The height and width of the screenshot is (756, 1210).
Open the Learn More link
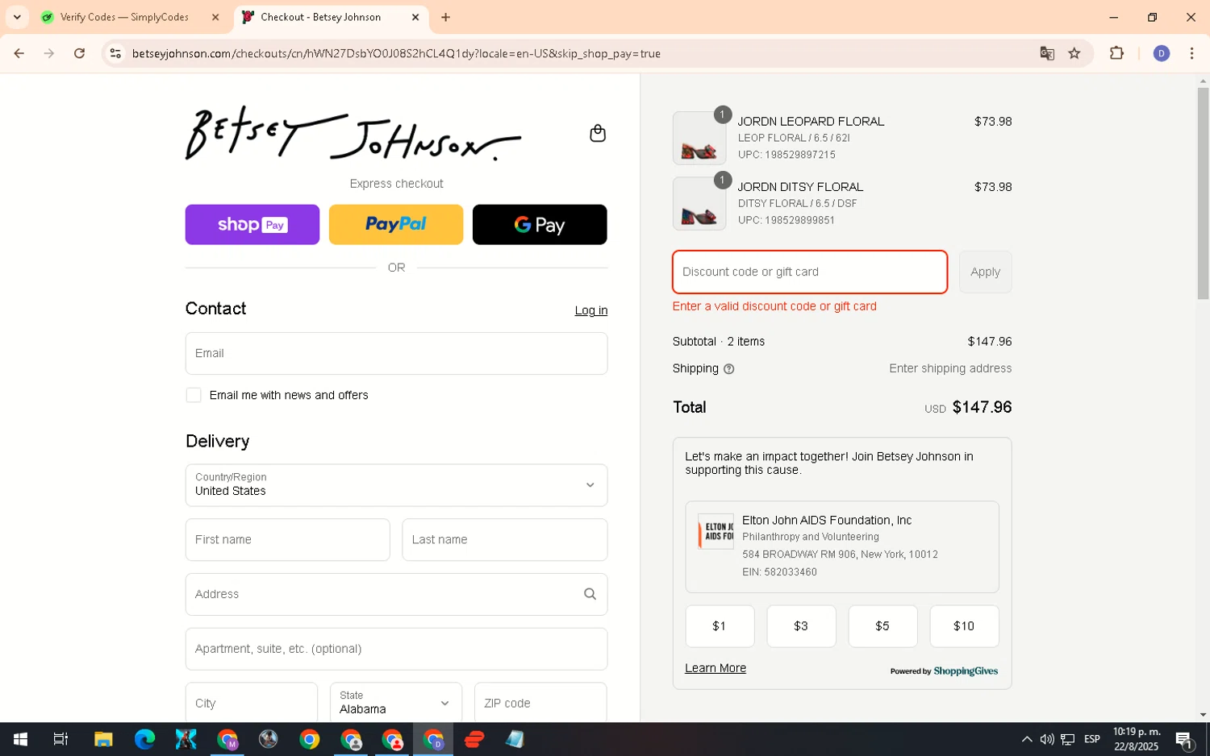(716, 668)
